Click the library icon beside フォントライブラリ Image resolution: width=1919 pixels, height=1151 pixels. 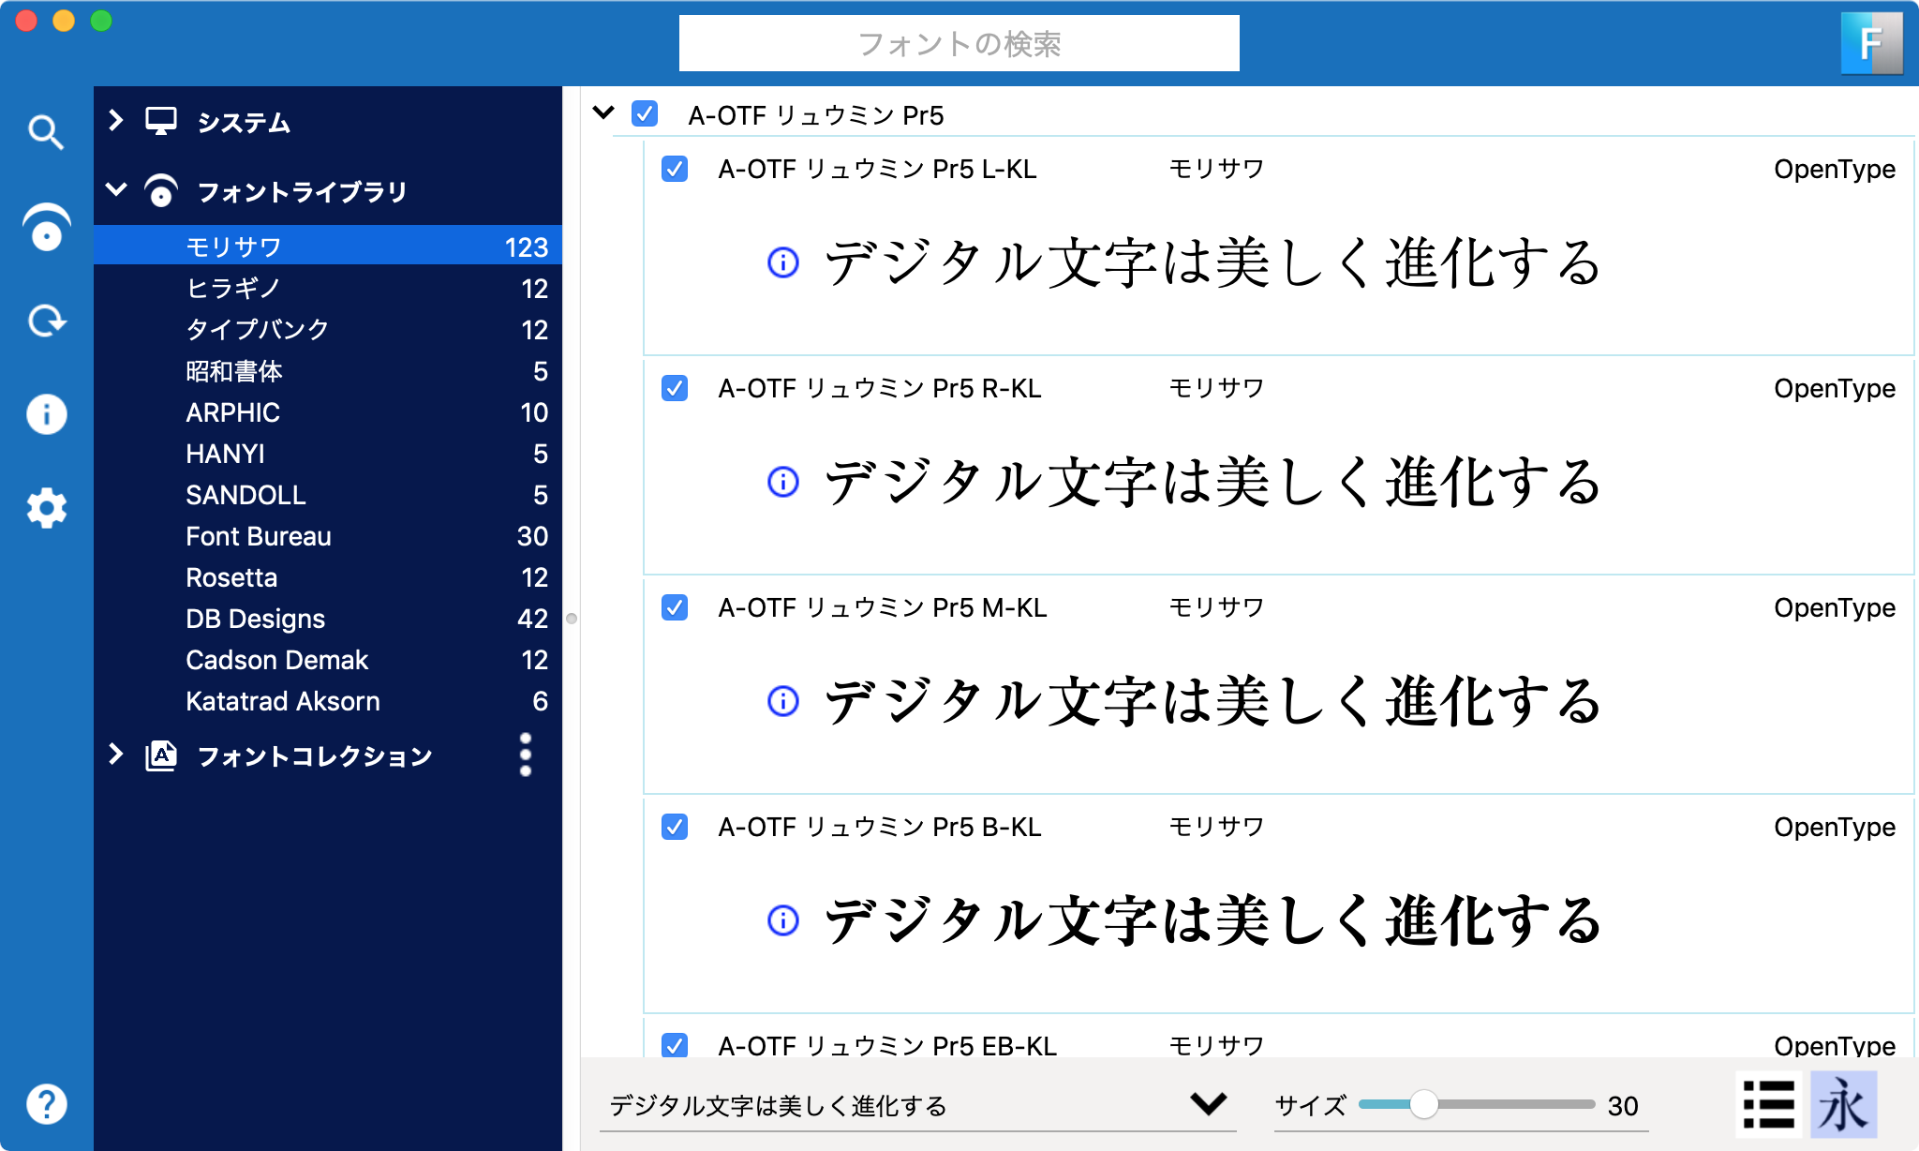click(161, 191)
